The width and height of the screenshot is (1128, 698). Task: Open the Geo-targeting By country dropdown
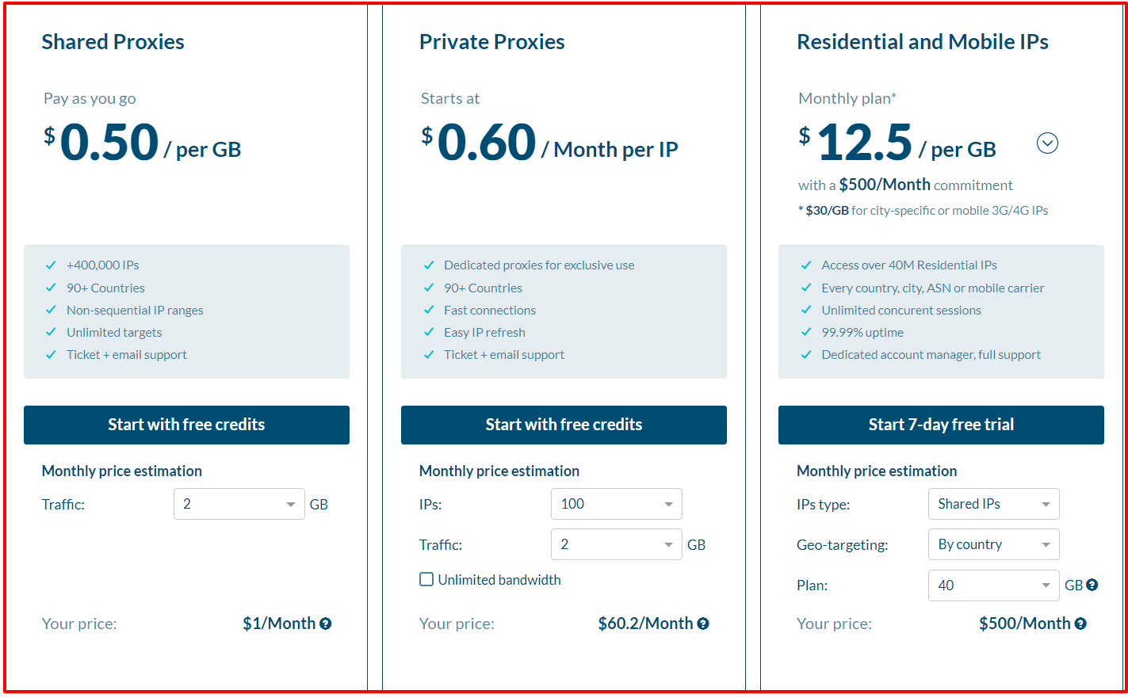(993, 544)
